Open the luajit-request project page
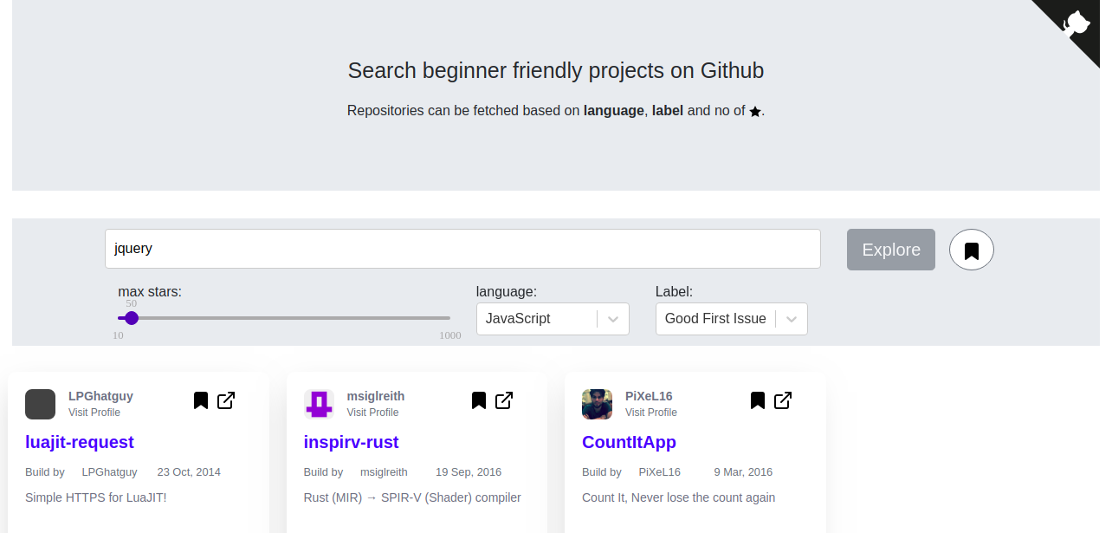The image size is (1112, 533). pyautogui.click(x=80, y=442)
